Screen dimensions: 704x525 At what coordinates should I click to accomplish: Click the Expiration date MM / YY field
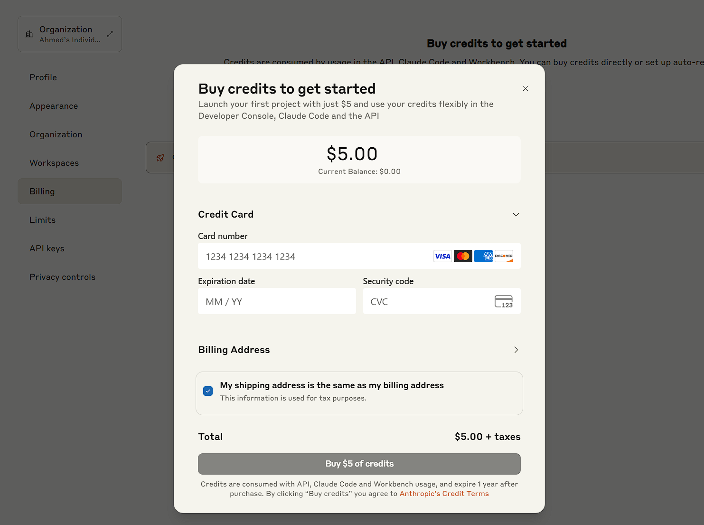tap(277, 302)
